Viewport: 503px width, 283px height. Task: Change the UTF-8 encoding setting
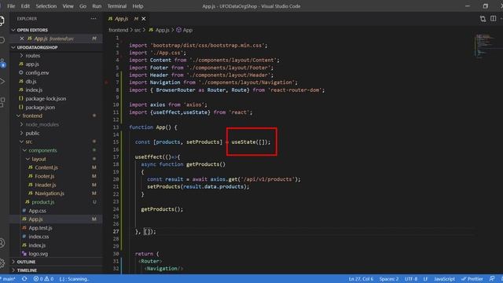[411, 279]
